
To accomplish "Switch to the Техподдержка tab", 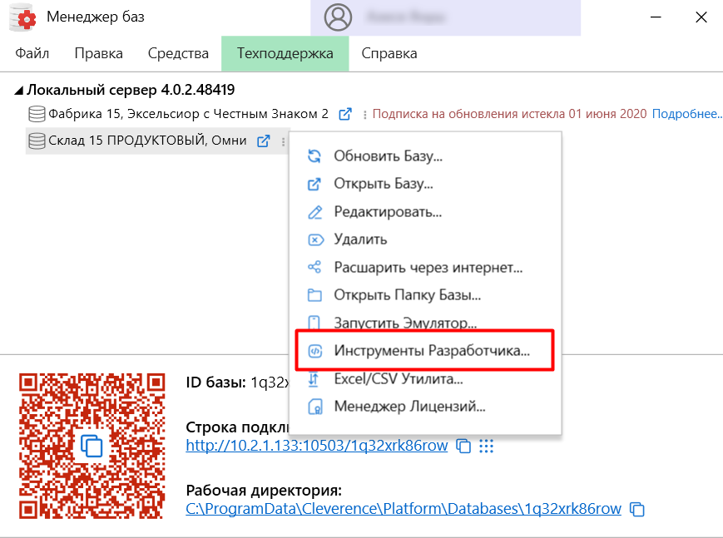I will (285, 52).
